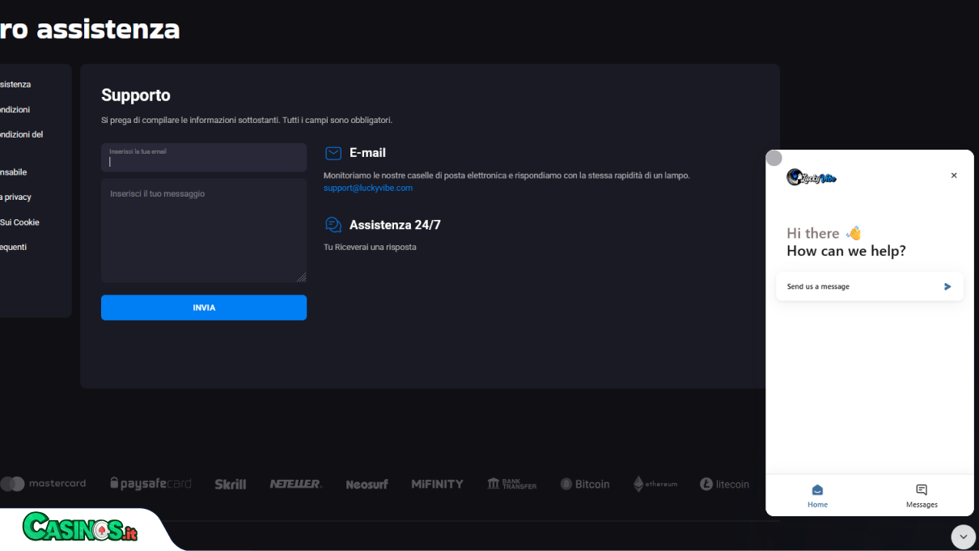The height and width of the screenshot is (551, 979).
Task: Click the Bitcoin payment logo
Action: tap(585, 484)
